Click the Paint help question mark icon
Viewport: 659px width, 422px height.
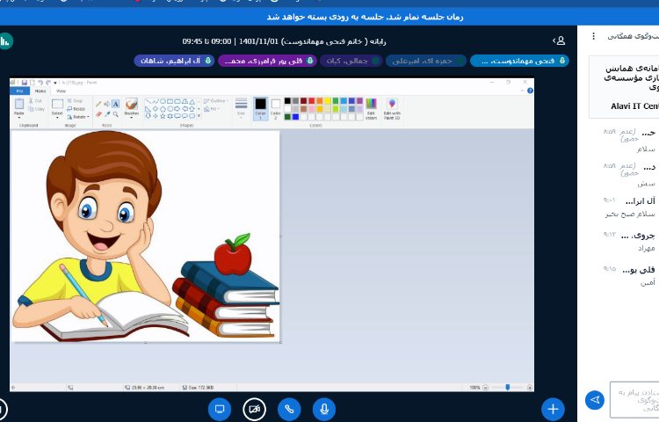pyautogui.click(x=530, y=91)
